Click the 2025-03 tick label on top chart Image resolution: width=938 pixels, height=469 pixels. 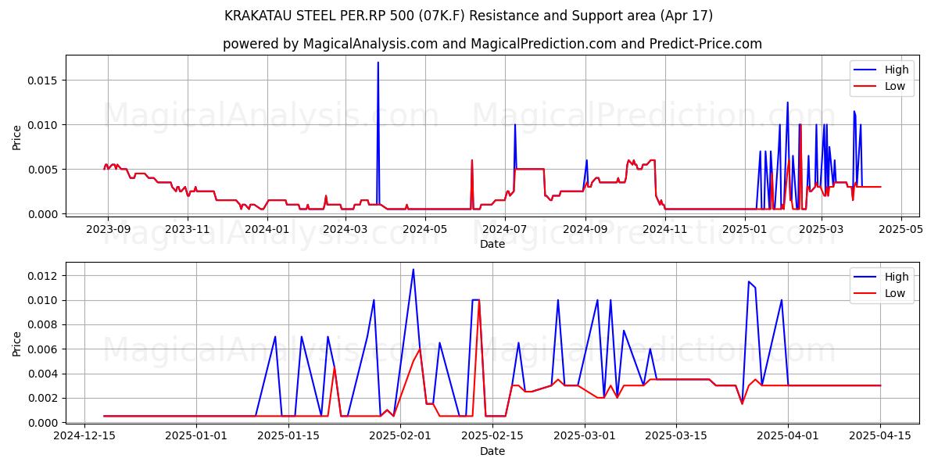point(822,229)
